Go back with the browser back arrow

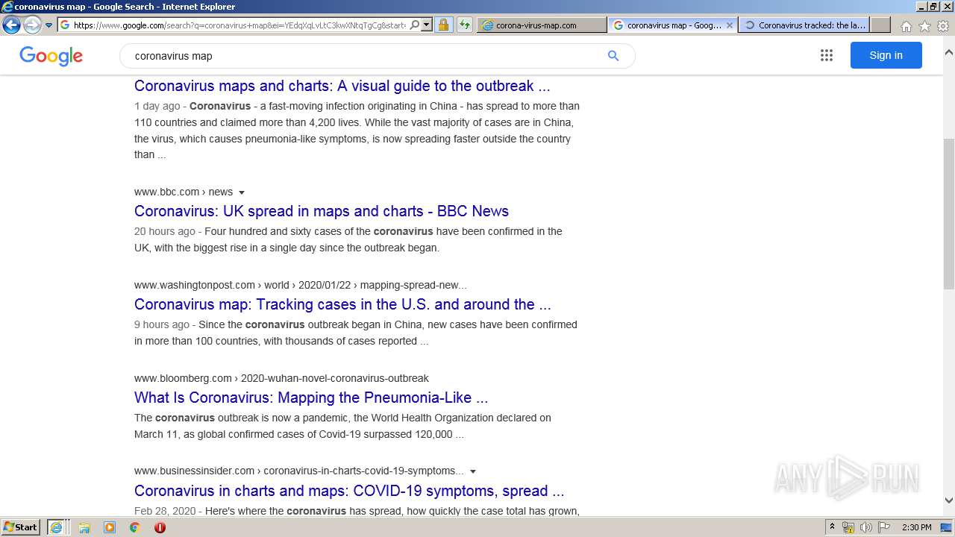pyautogui.click(x=11, y=25)
